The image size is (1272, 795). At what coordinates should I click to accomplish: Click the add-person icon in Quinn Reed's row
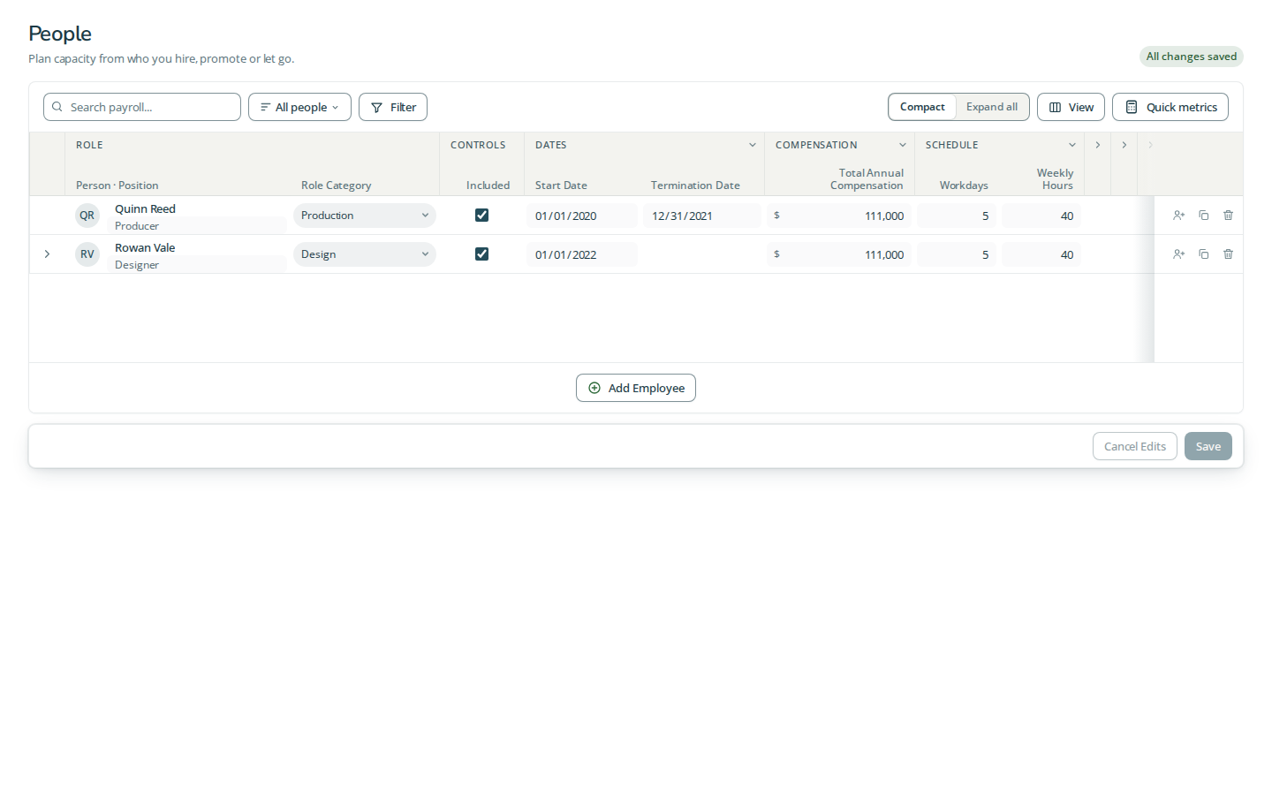click(1178, 216)
